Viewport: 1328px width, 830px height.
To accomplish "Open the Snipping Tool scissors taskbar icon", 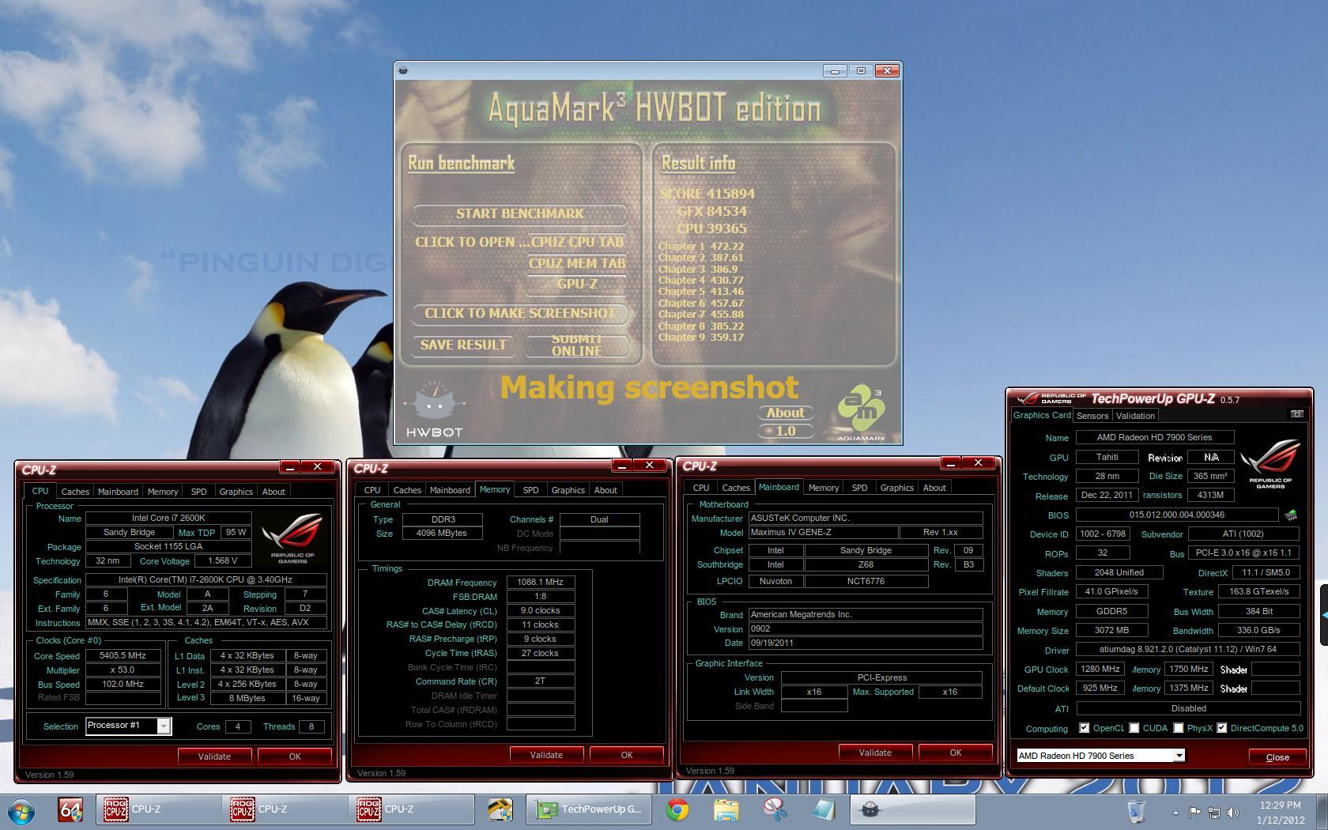I will [775, 809].
